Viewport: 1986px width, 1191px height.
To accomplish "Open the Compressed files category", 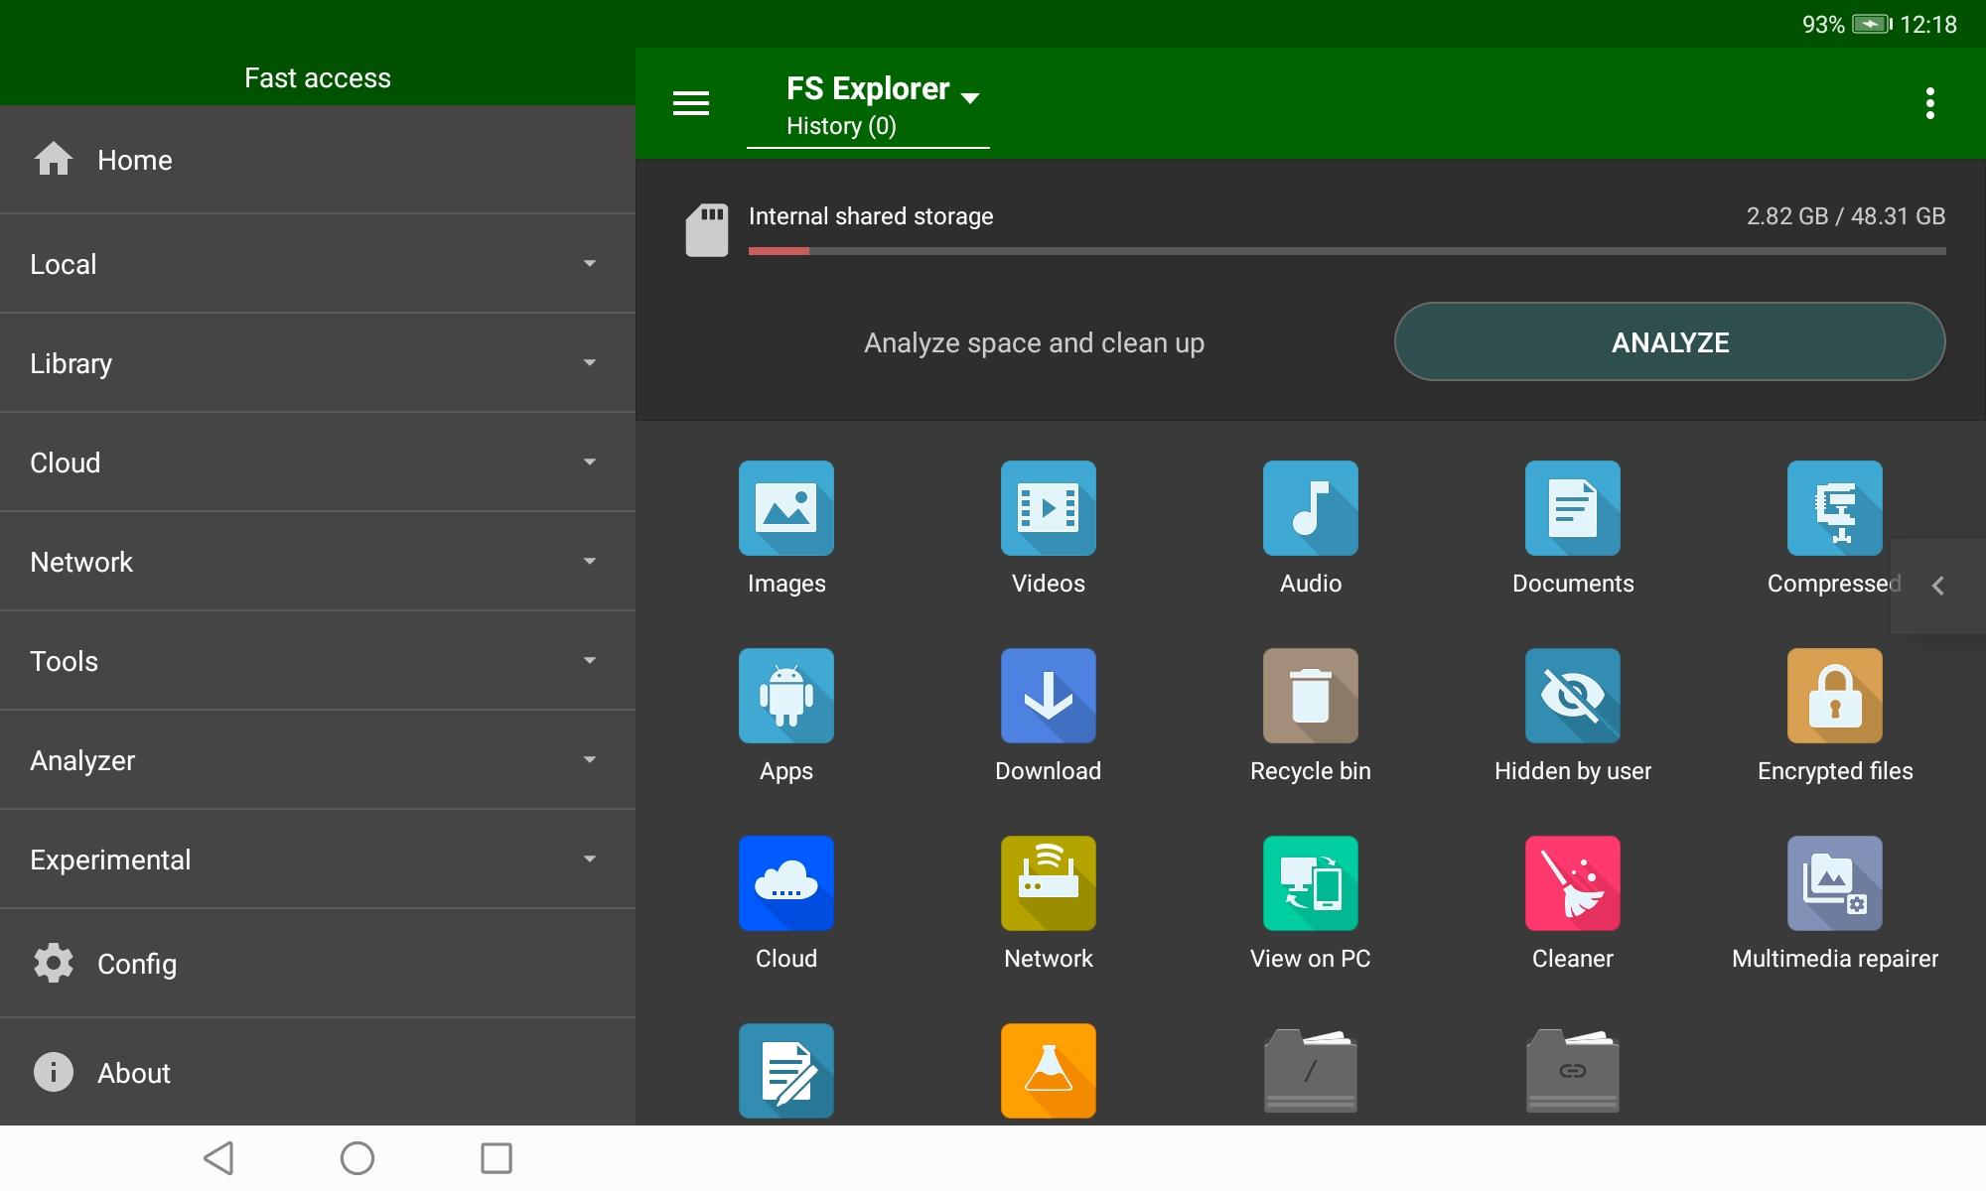I will 1834,508.
